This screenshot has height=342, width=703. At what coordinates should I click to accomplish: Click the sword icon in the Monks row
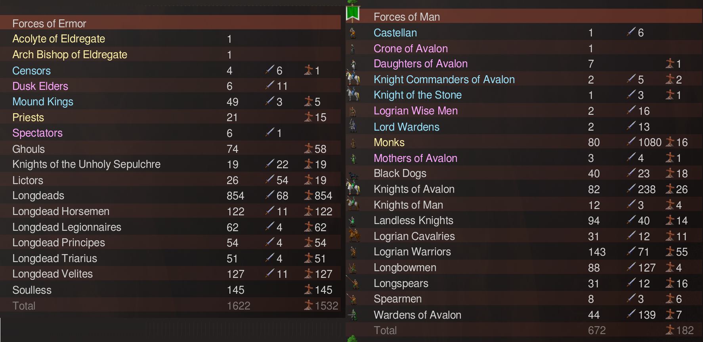click(631, 141)
